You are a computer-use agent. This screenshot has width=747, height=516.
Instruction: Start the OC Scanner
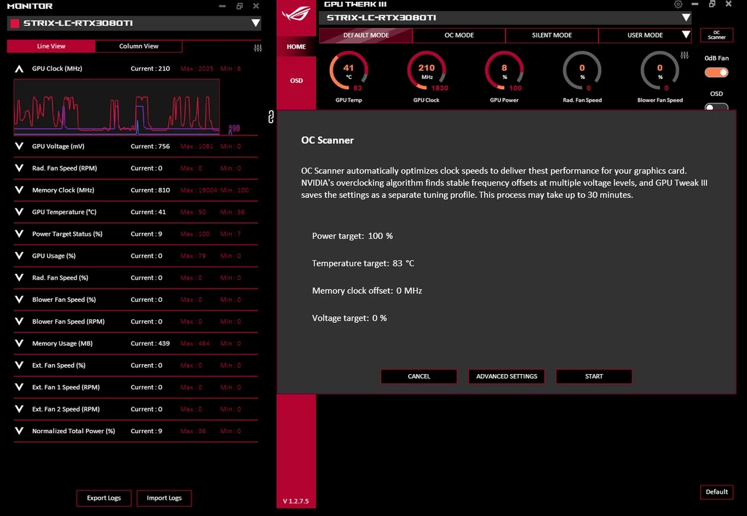click(x=594, y=377)
